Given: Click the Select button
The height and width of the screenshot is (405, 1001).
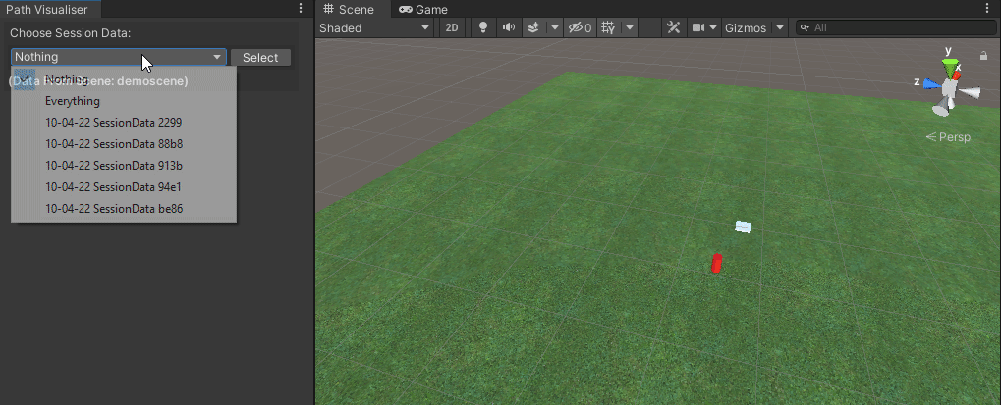Looking at the screenshot, I should (260, 57).
